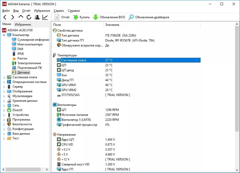
Task: Click the vertical scrollbar up arrow
Action: pos(237,24)
